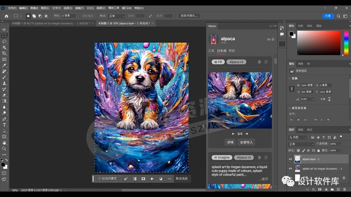Viewport: 351px width, 197px height.
Task: Create a new group folder in Layers panel
Action: (x=332, y=190)
